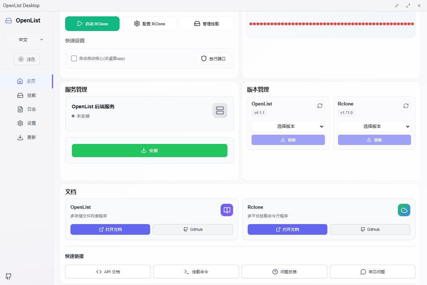Open the 挂载命令 quick link

click(x=196, y=272)
